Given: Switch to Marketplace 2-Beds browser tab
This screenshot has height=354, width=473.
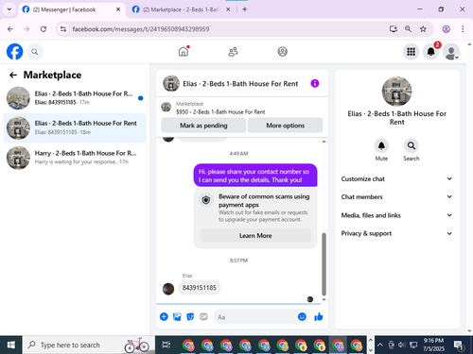Looking at the screenshot, I should [181, 9].
